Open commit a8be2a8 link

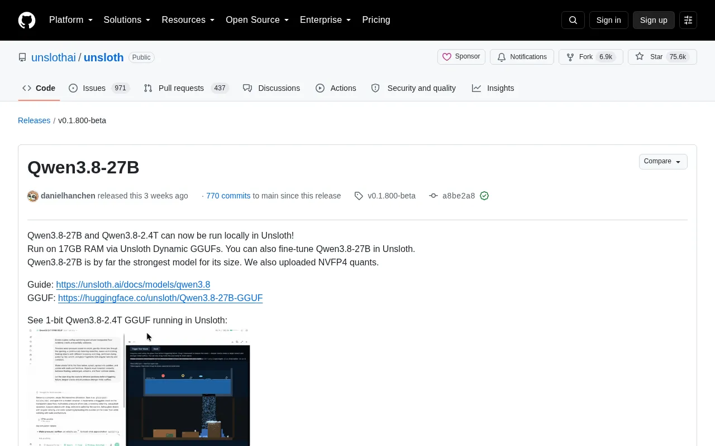click(x=459, y=196)
